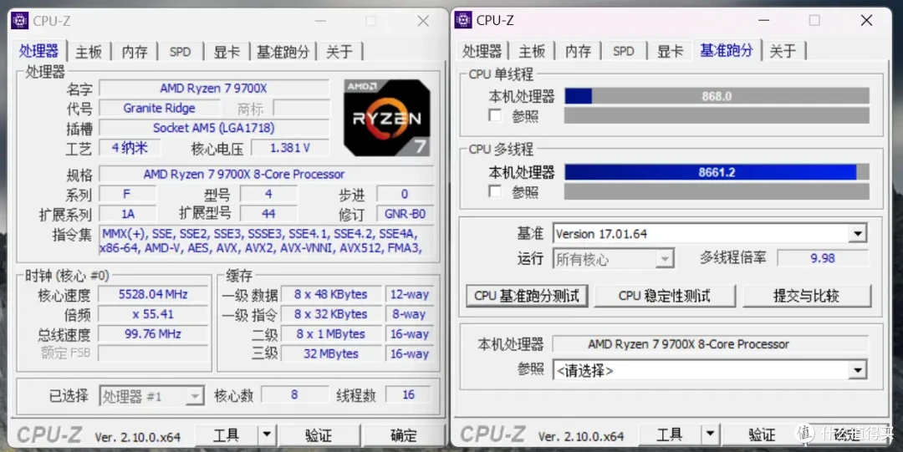Screen dimensions: 903x452
Task: Start the CPU 基准跑分测试 button
Action: coord(527,296)
